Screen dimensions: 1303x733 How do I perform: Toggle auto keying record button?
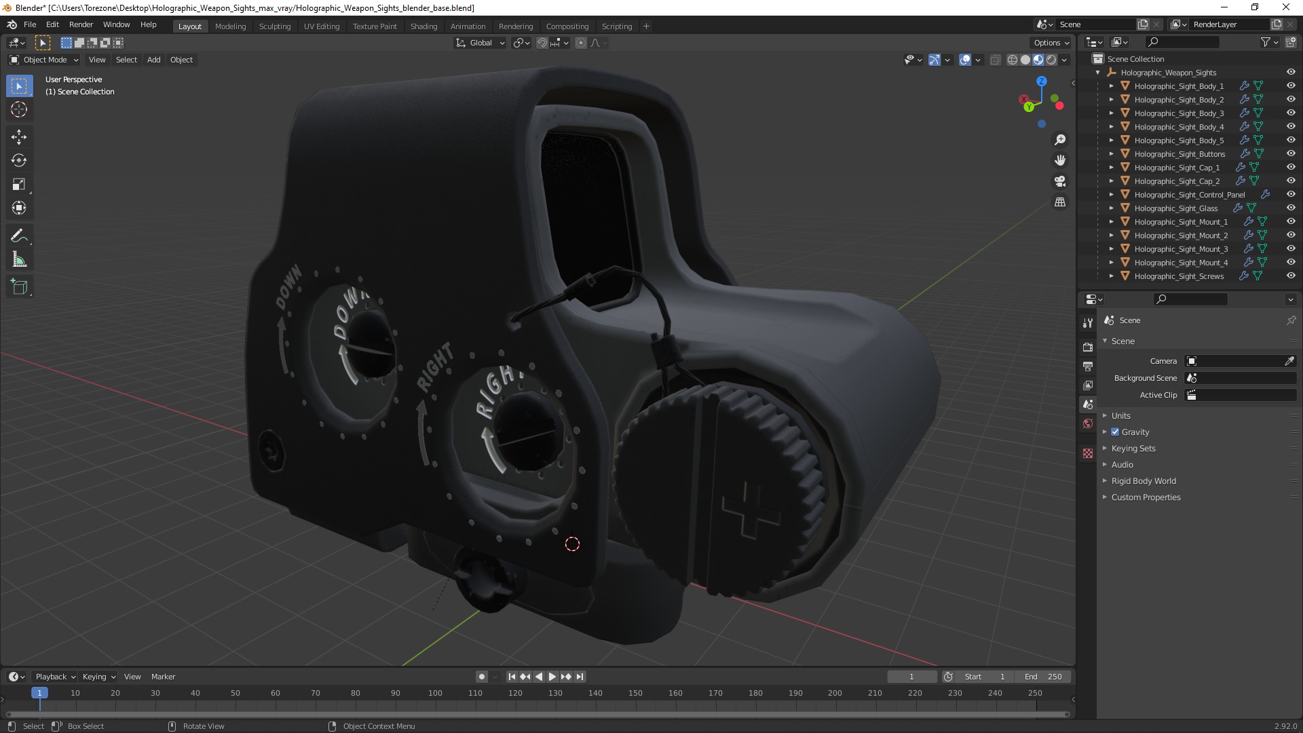(482, 677)
